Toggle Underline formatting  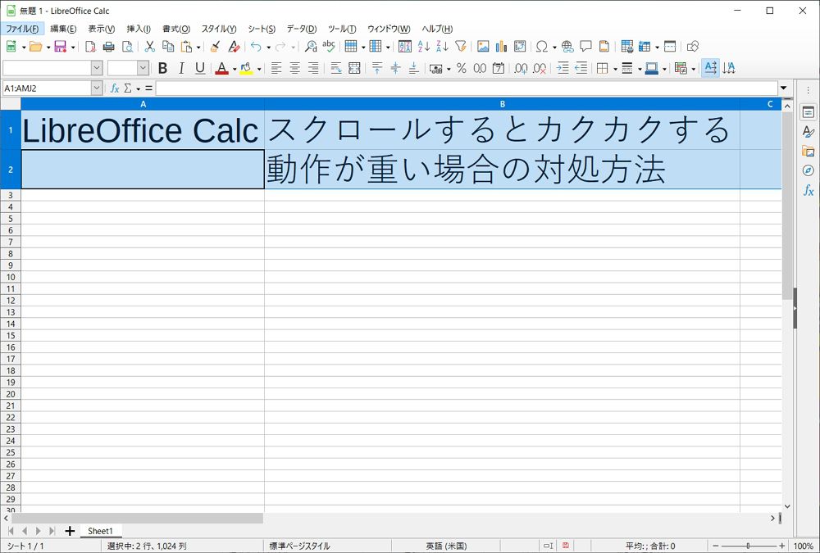click(200, 69)
